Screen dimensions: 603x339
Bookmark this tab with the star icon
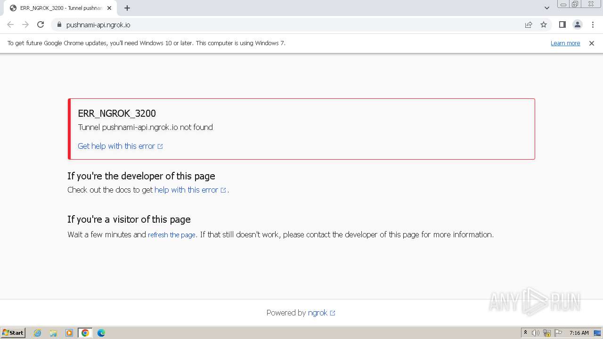point(544,24)
